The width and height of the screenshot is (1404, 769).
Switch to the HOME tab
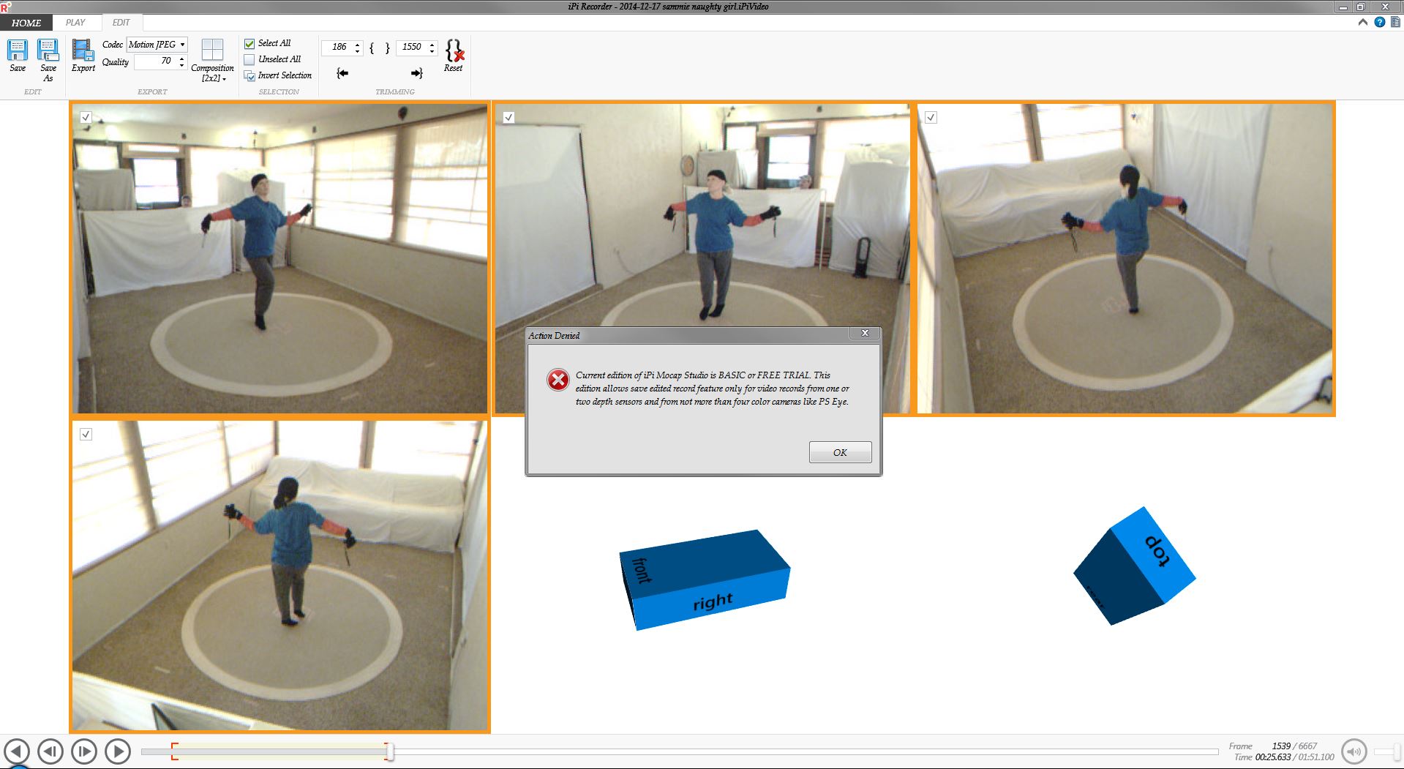point(26,23)
